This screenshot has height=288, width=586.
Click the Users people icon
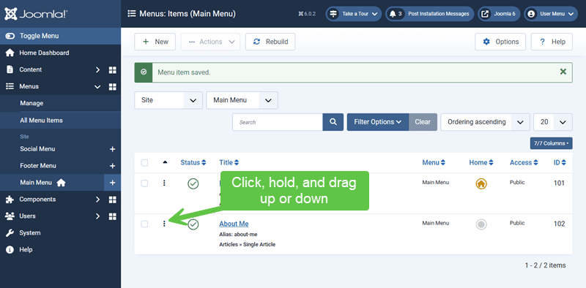(x=10, y=216)
